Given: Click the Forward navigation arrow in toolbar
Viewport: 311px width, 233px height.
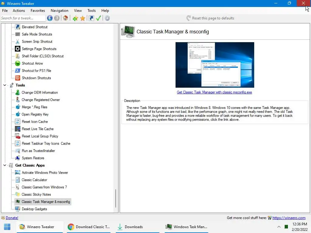Looking at the screenshot, I should pos(57,18).
